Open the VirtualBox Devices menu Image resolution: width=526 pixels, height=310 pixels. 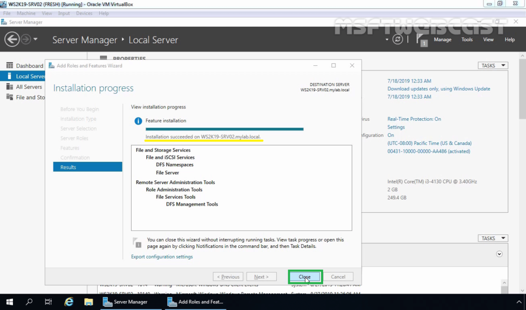click(x=84, y=13)
